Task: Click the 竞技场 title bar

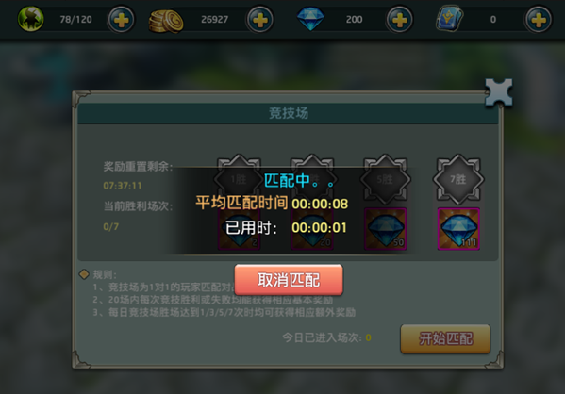Action: 288,113
